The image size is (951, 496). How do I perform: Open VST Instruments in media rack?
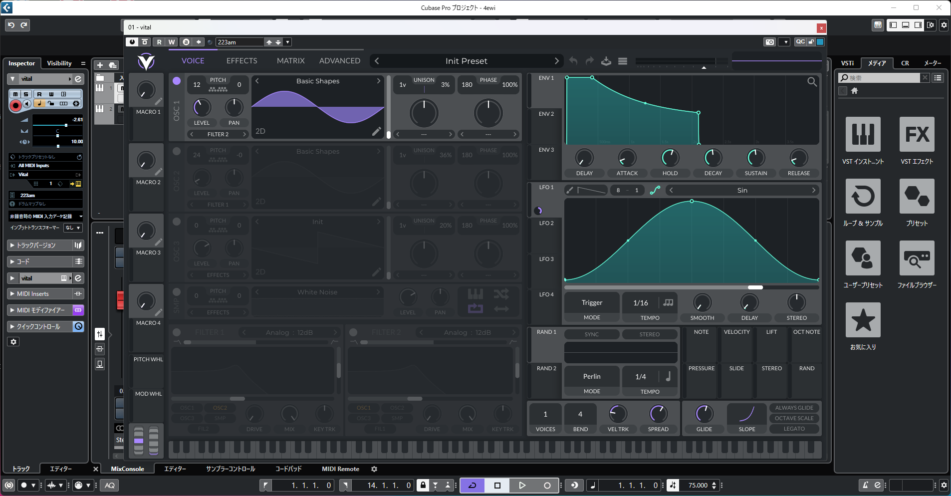(863, 134)
